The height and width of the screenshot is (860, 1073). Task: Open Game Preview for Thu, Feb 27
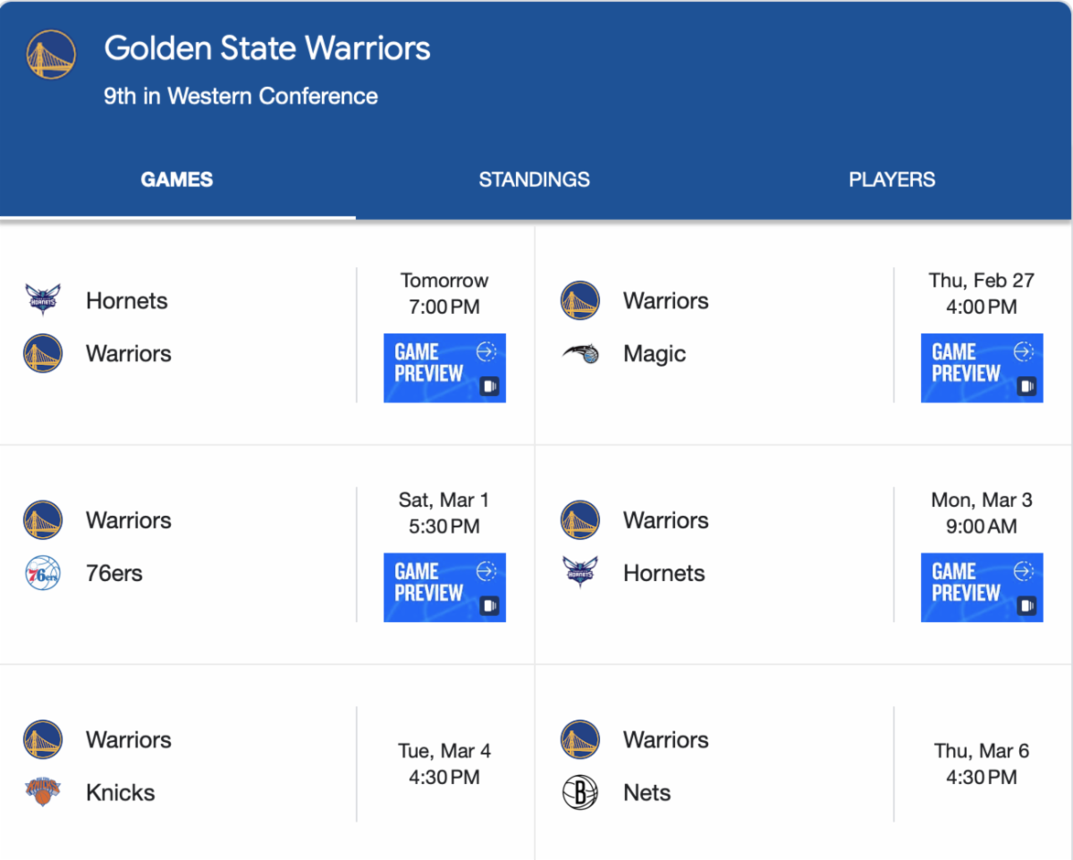click(982, 367)
